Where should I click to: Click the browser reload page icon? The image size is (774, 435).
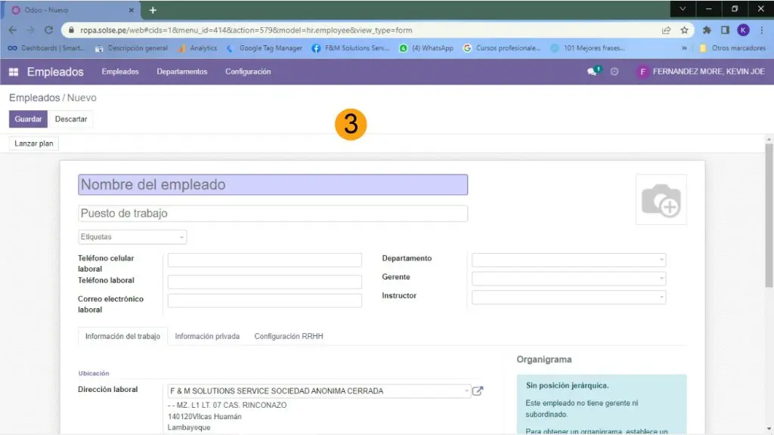tap(49, 30)
